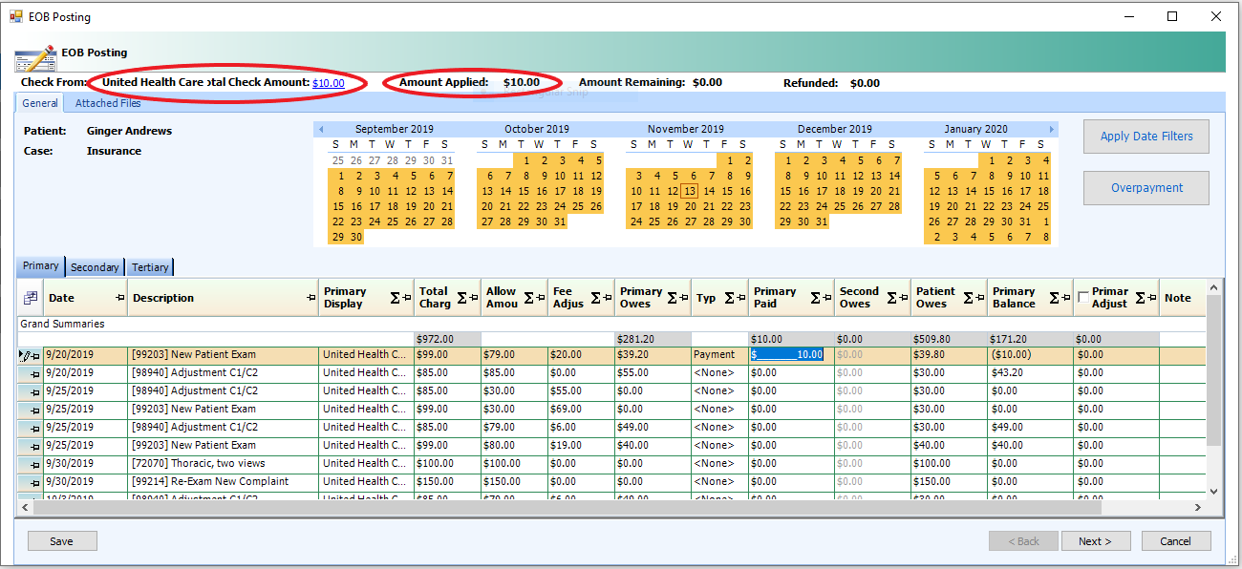Open the grid field chooser icon
1242x569 pixels.
31,298
